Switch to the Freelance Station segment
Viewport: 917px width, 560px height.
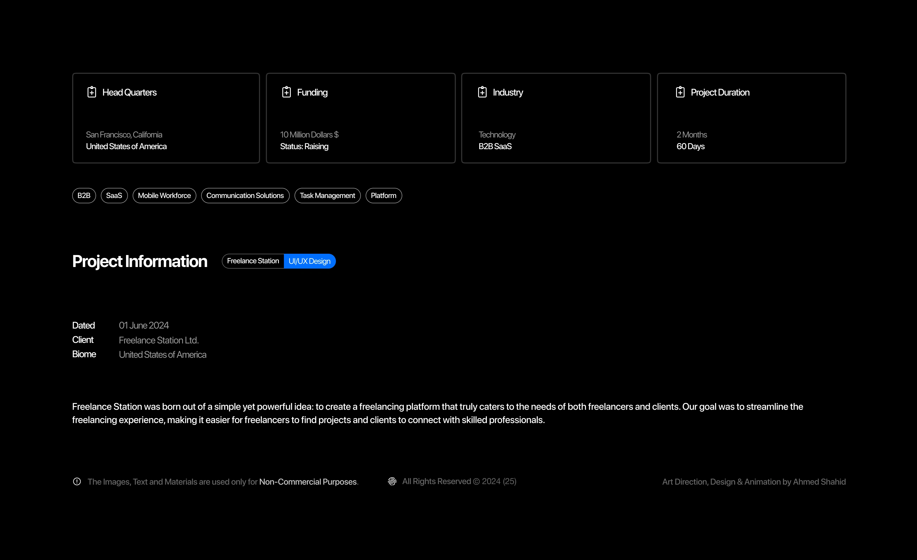click(253, 261)
